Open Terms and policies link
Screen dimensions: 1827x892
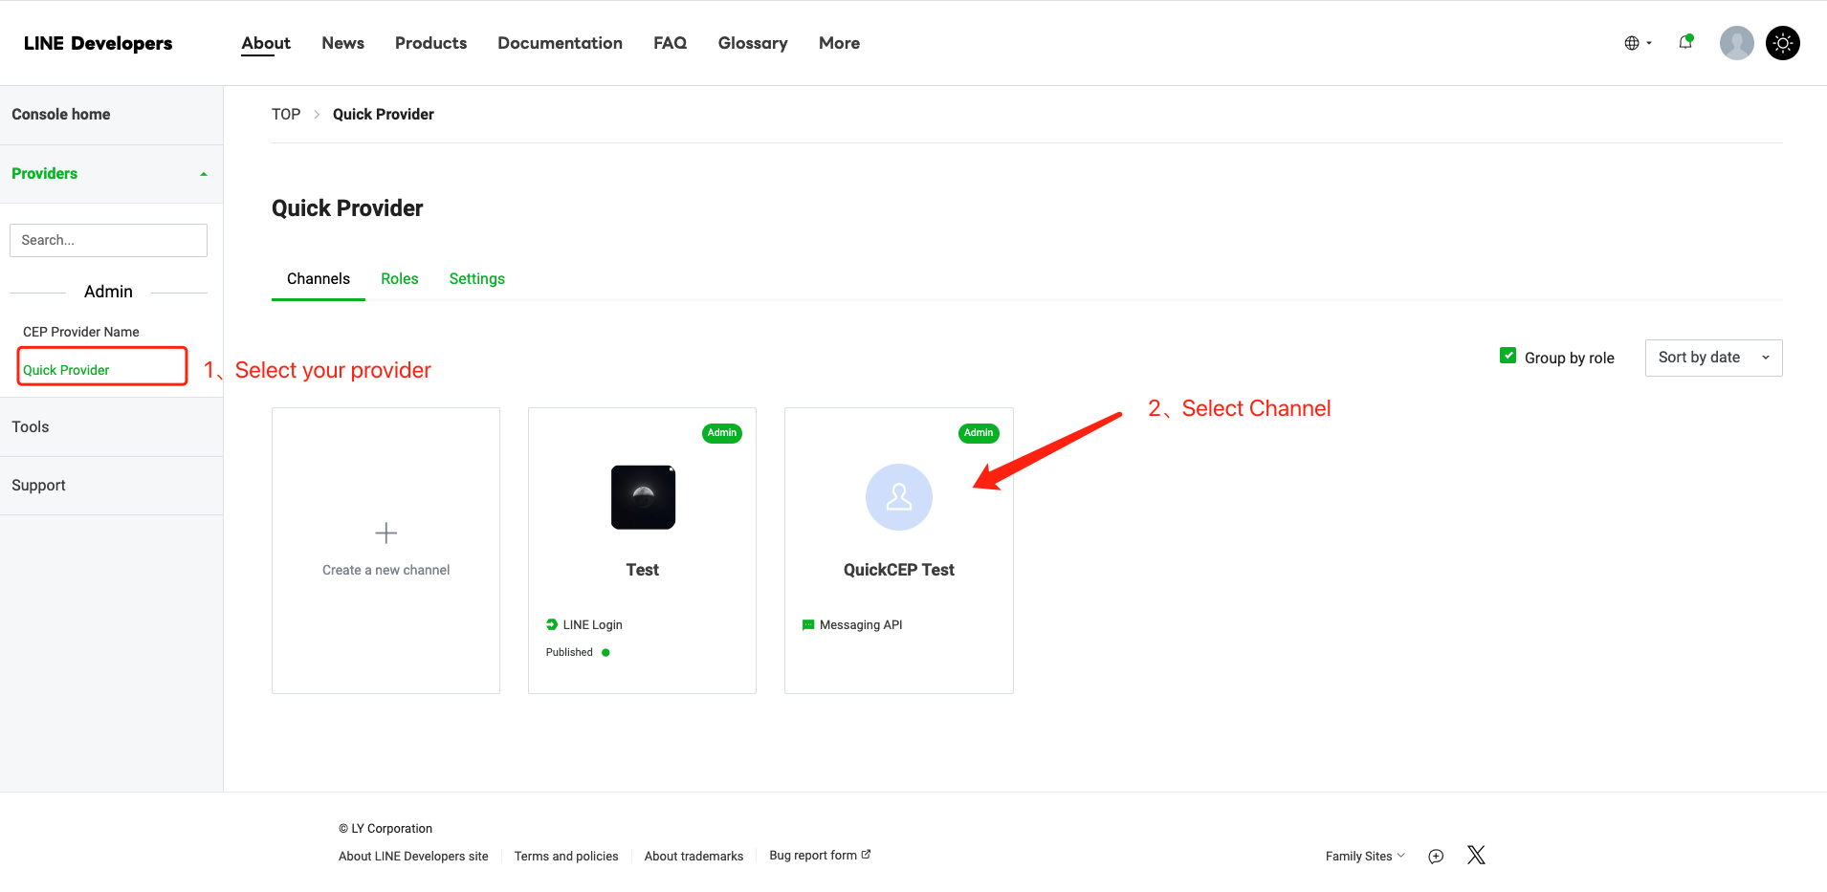tap(566, 857)
